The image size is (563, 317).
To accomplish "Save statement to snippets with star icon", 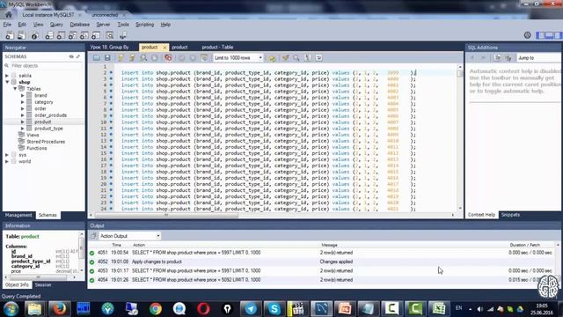I will 272,58.
